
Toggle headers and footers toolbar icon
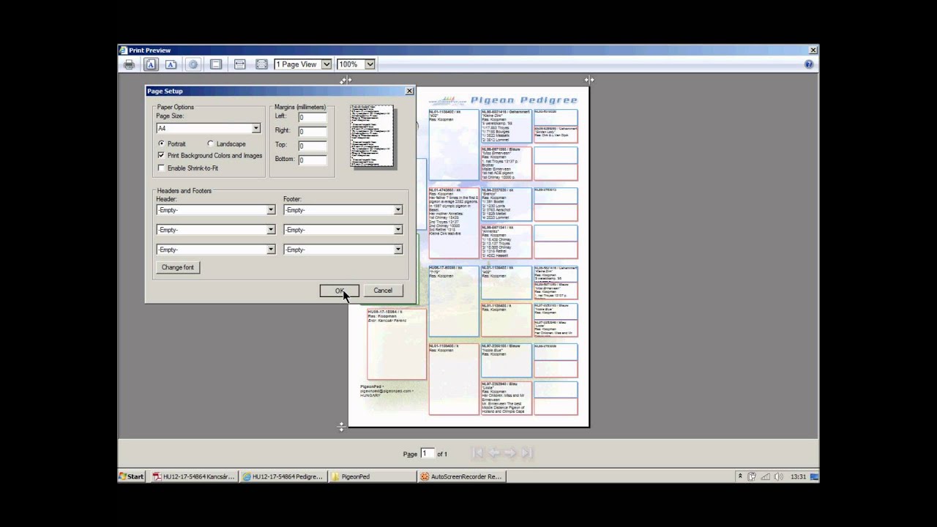coord(216,64)
